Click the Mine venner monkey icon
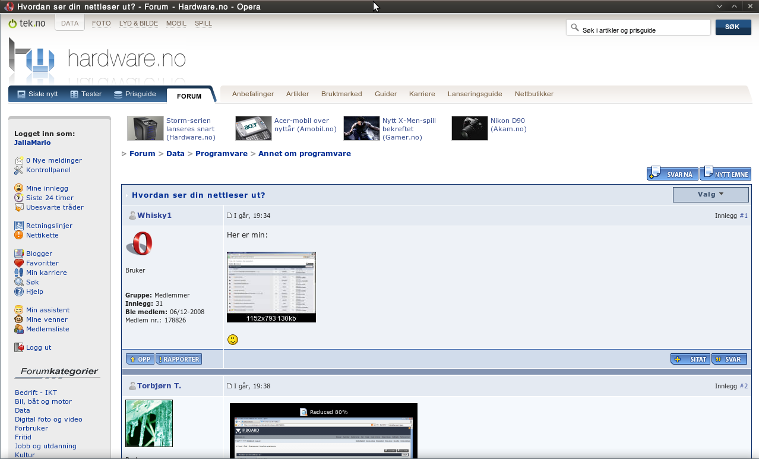The image size is (759, 459). click(x=19, y=319)
